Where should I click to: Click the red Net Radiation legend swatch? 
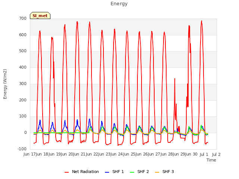(66, 172)
